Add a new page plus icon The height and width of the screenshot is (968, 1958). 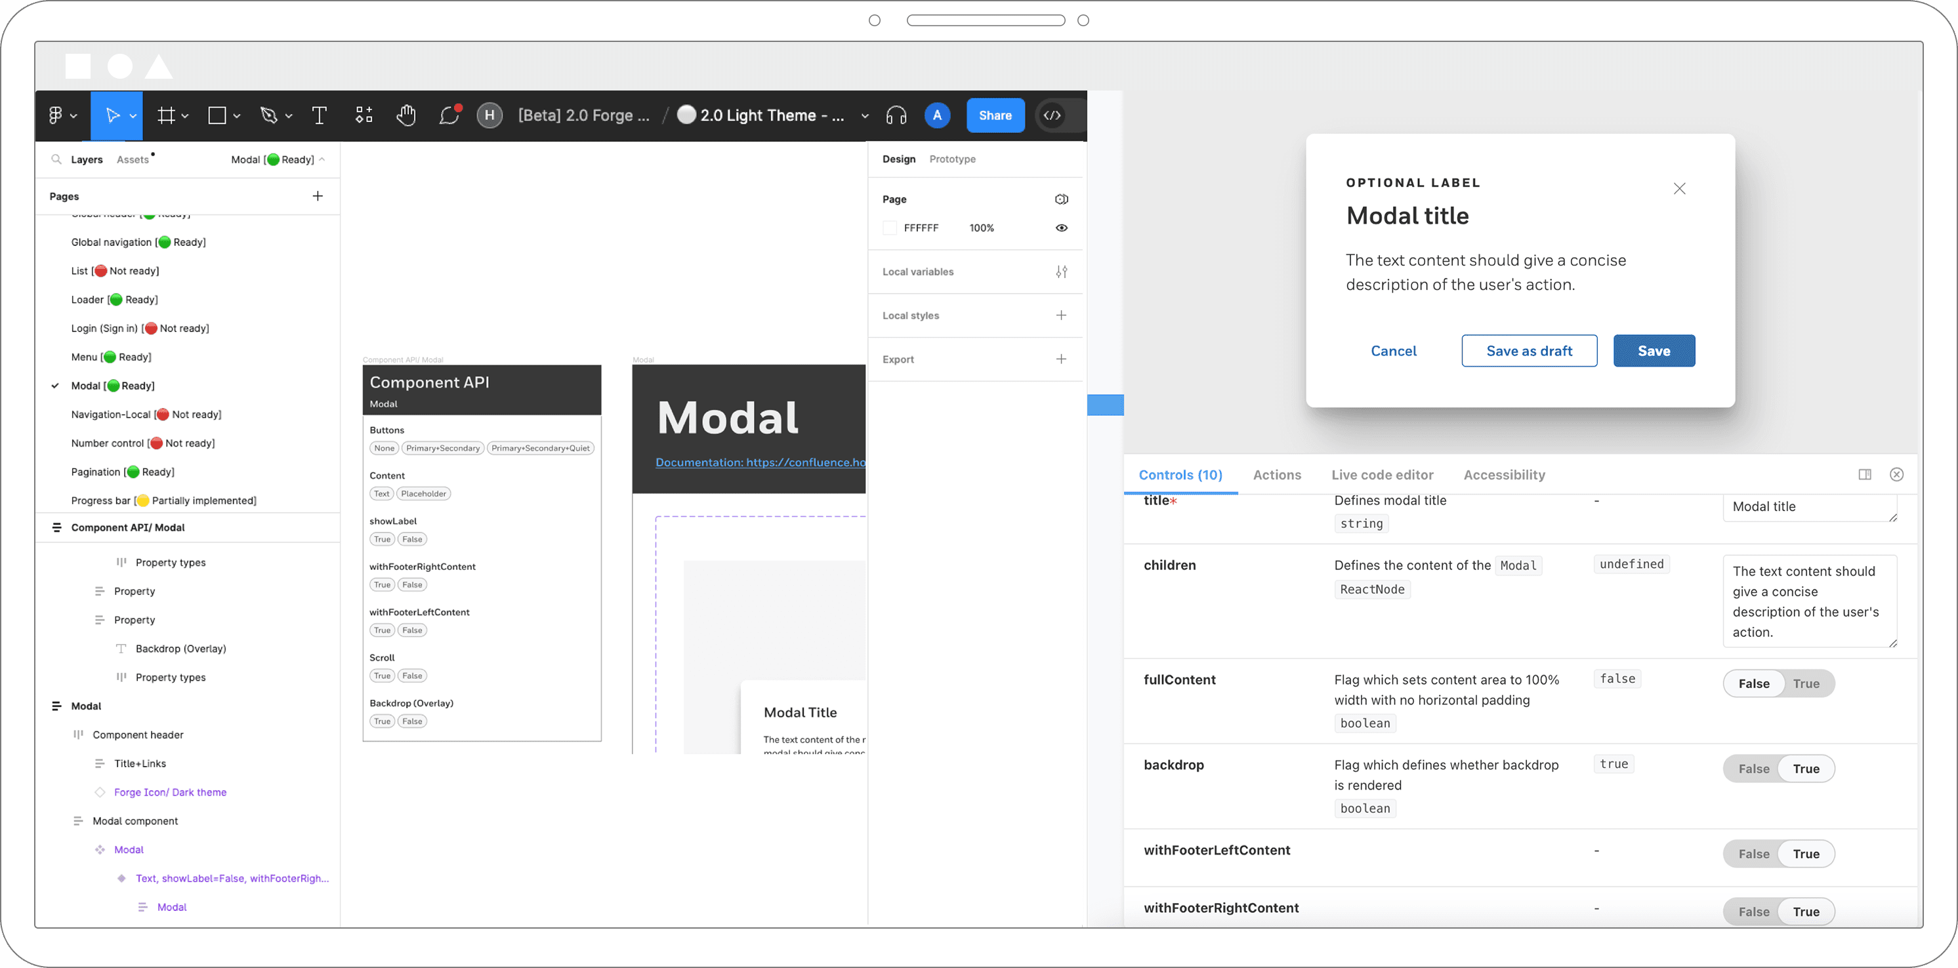tap(318, 196)
